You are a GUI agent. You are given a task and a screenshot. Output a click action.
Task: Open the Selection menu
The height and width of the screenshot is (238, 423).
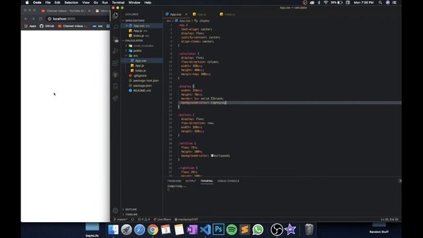(x=71, y=3)
